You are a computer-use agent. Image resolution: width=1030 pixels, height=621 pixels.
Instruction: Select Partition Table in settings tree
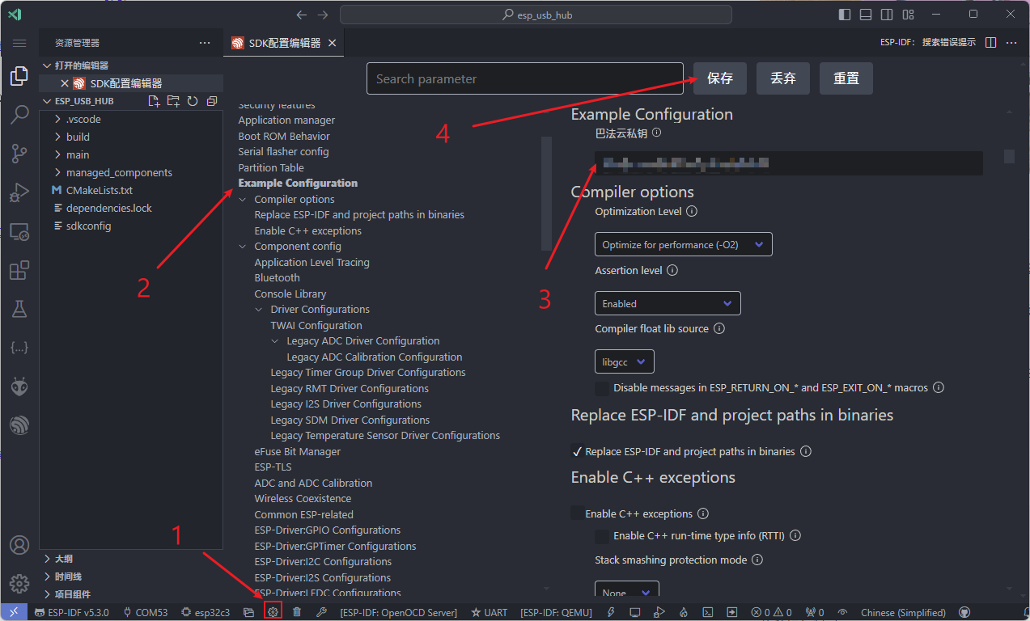point(271,167)
